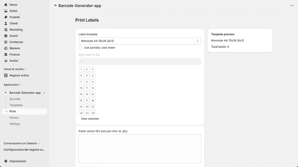This screenshot has width=298, height=167.
Task: Click the Markets globe icon
Action: (6, 48)
